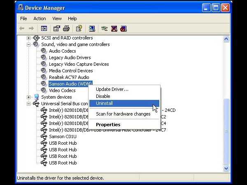Minimize the Device Manager window
Viewport: 247px width, 185px height.
206,7
